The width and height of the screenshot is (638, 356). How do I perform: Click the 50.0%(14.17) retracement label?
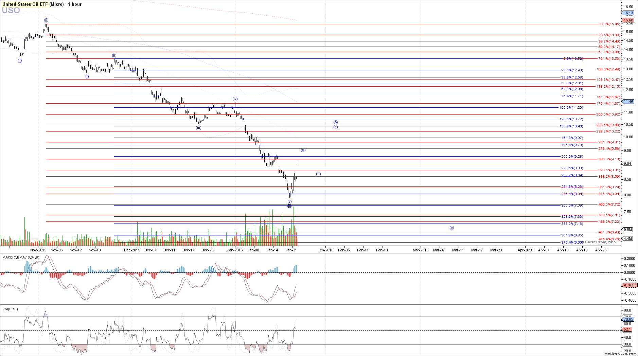[x=609, y=47]
